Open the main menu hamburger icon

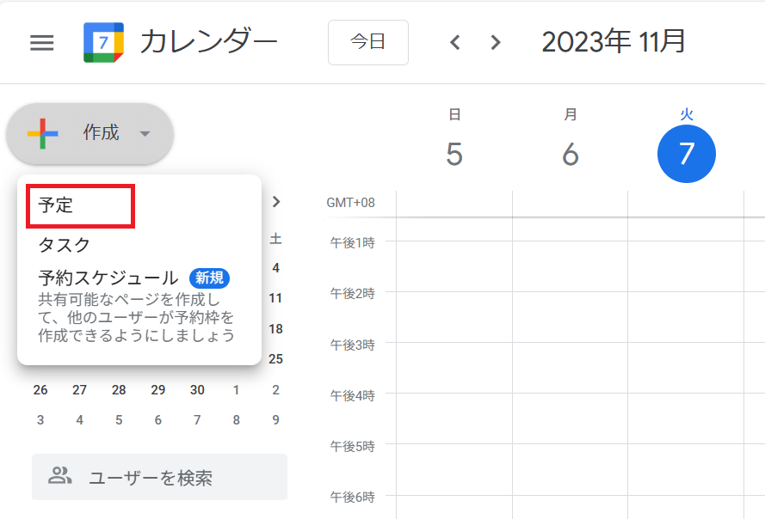[x=42, y=43]
